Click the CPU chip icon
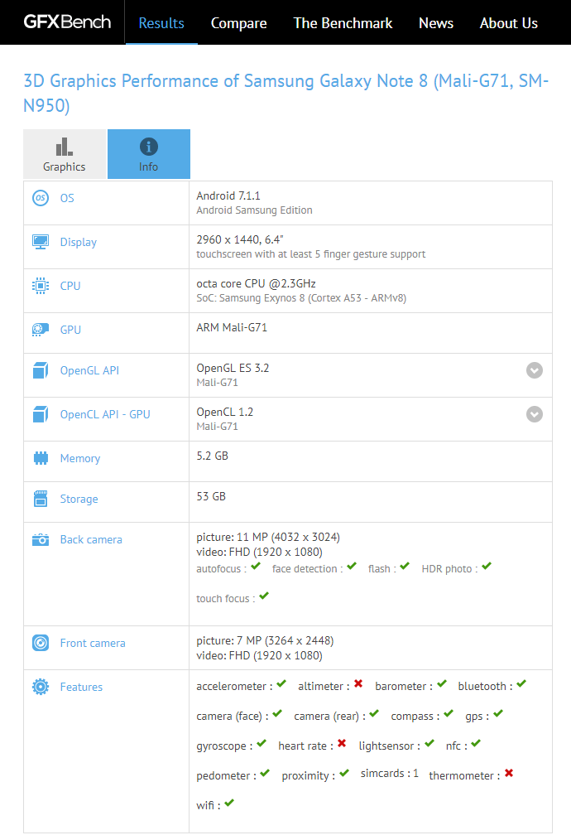571x835 pixels. [x=41, y=286]
